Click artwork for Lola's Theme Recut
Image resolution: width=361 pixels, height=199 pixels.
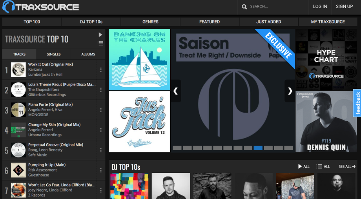[x=18, y=89]
